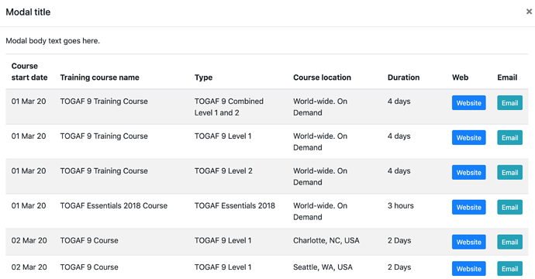Click '02 Mar 20' date in Charlotte row
This screenshot has height=279, width=535.
click(29, 240)
